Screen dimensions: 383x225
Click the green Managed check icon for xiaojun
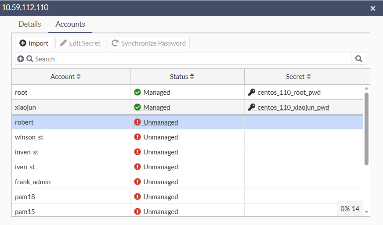tap(137, 107)
